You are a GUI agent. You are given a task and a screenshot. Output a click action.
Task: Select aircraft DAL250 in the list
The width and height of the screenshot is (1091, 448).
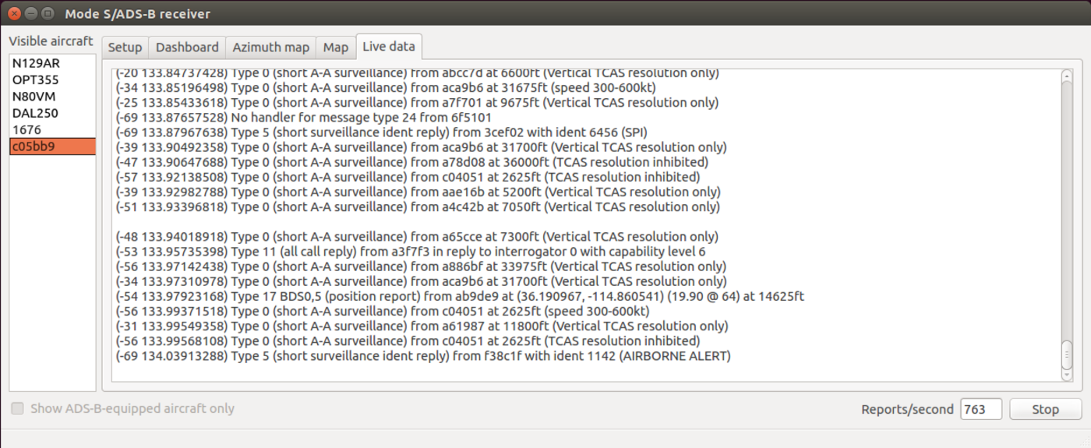point(52,113)
